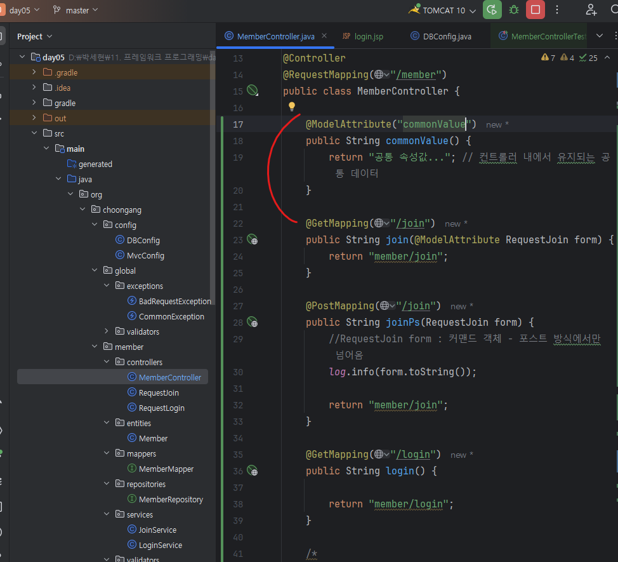This screenshot has width=618, height=562.
Task: Click line number 17 in gutter
Action: point(238,124)
